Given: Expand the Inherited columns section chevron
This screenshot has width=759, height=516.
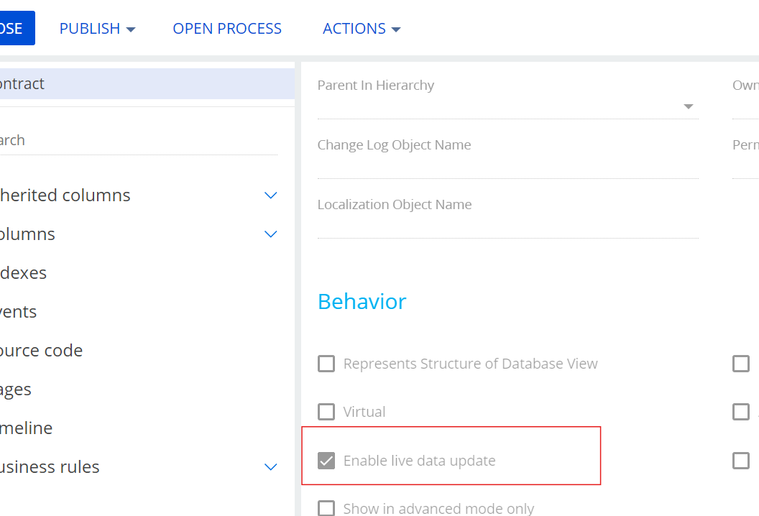Looking at the screenshot, I should click(x=271, y=195).
